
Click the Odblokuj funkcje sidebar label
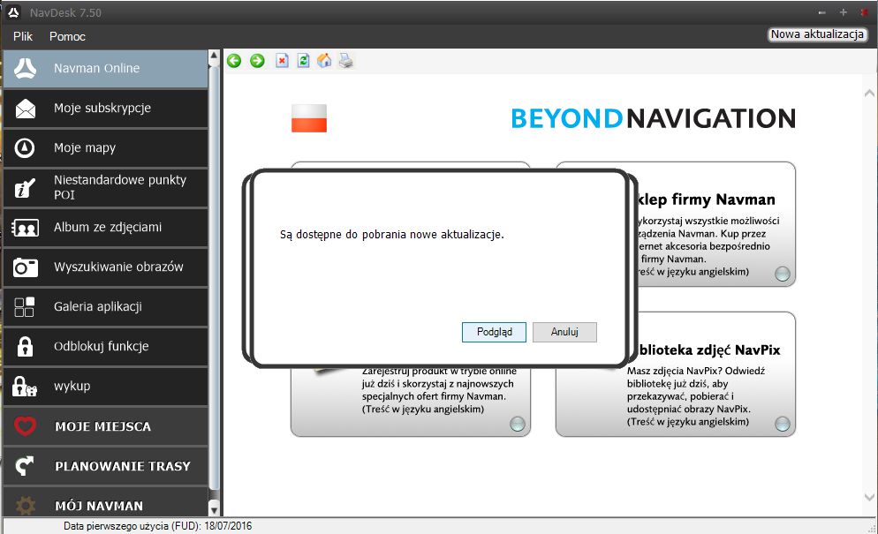(x=102, y=347)
